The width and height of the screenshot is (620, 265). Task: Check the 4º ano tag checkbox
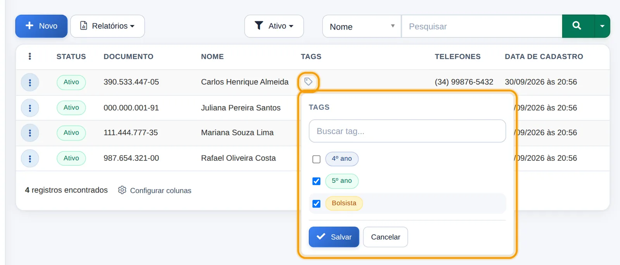[316, 159]
